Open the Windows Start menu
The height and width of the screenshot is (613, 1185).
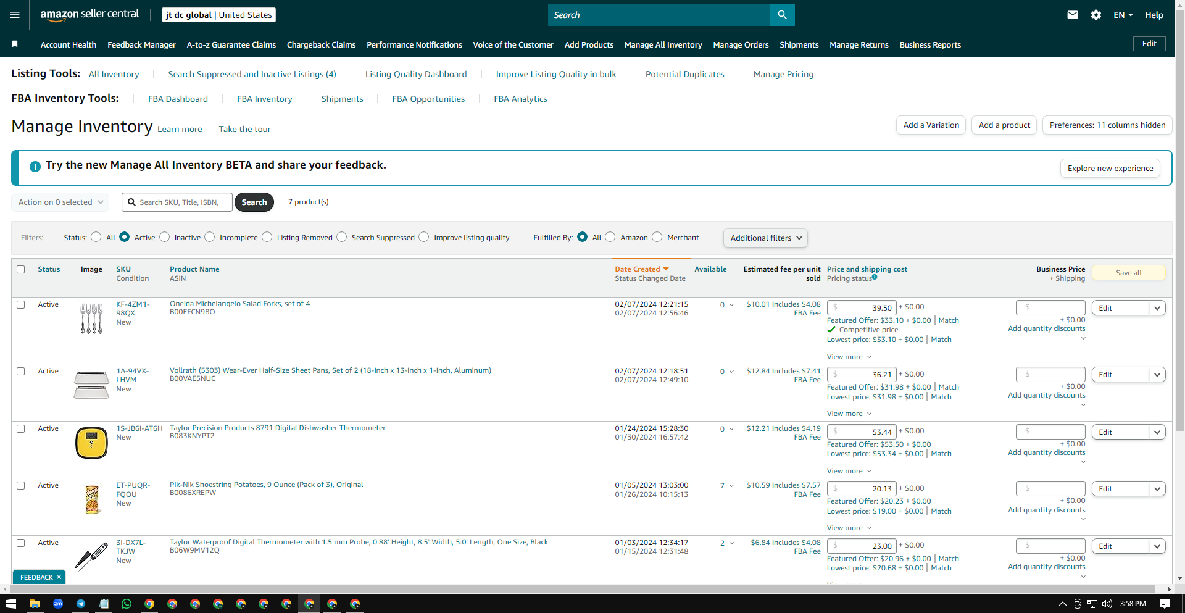coord(11,604)
